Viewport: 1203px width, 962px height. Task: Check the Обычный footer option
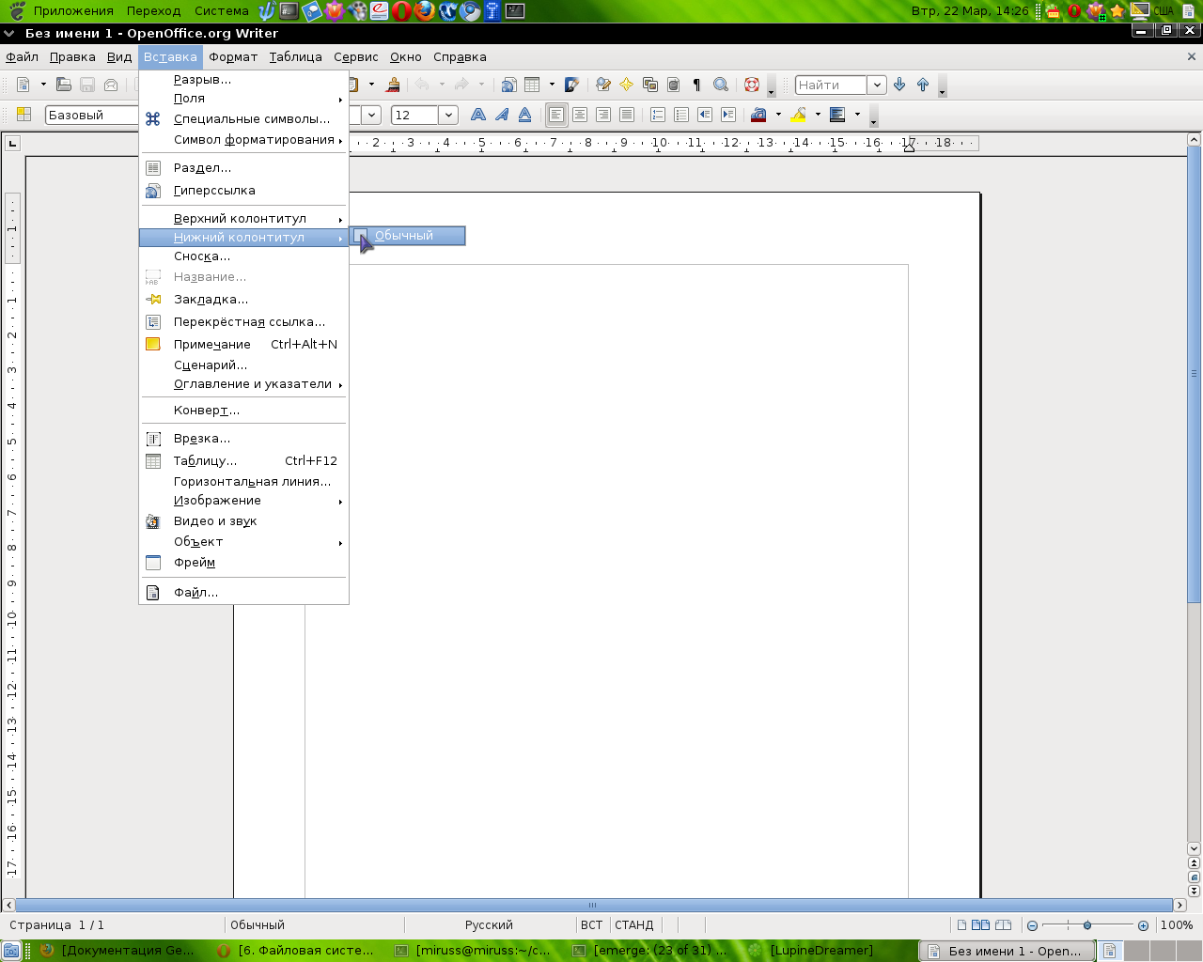coord(408,236)
